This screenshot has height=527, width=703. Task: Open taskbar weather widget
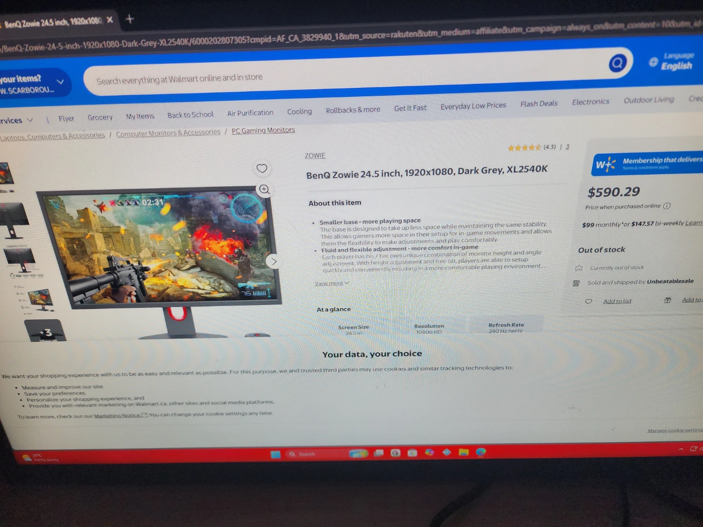click(x=41, y=458)
